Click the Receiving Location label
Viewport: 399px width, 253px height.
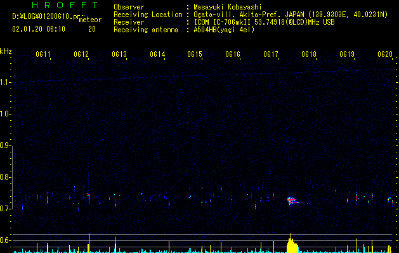pyautogui.click(x=148, y=15)
